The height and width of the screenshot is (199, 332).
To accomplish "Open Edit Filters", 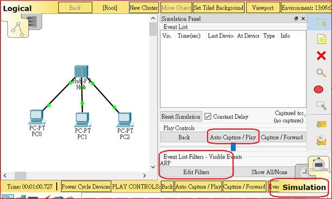I will 196,172.
